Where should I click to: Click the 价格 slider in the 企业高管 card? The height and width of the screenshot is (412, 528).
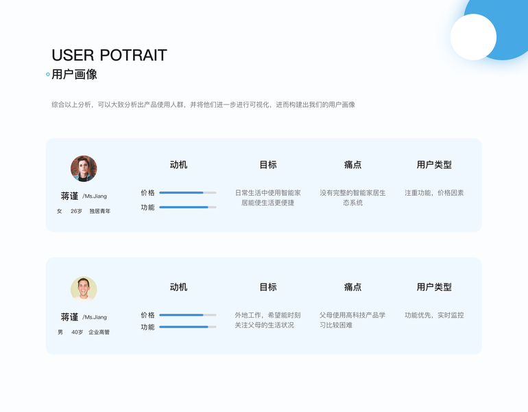coord(188,315)
